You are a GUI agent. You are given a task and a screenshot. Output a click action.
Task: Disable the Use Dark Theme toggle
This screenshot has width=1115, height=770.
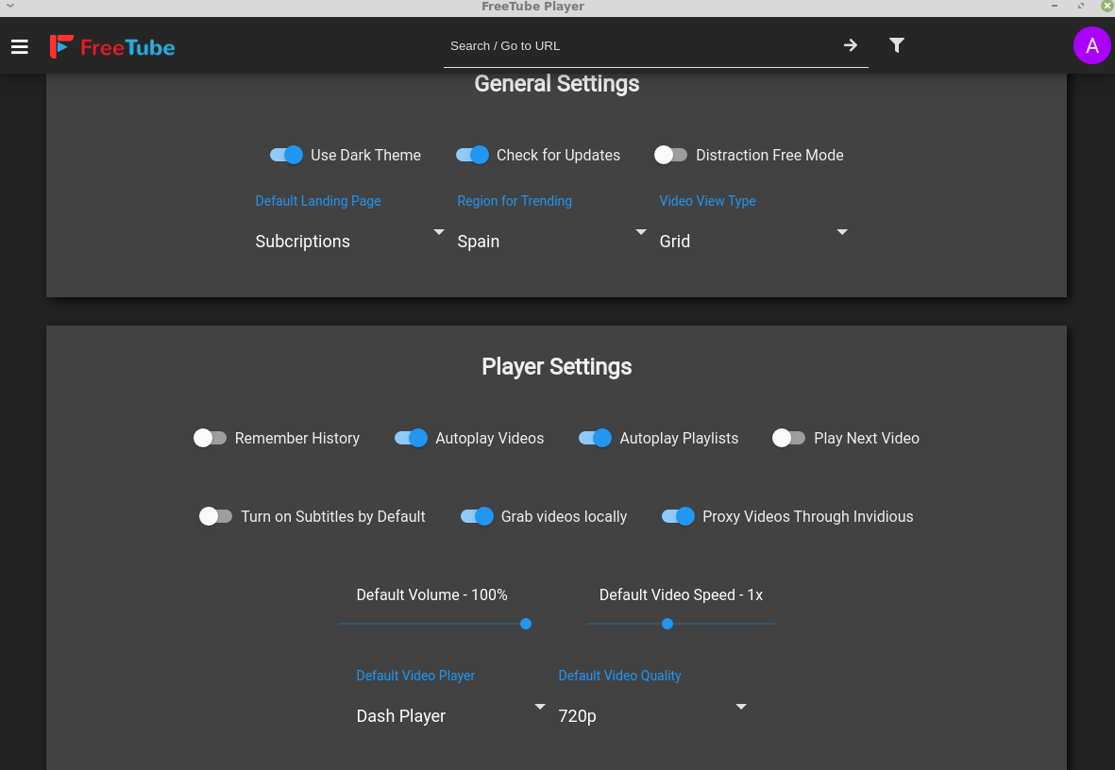[x=287, y=155]
